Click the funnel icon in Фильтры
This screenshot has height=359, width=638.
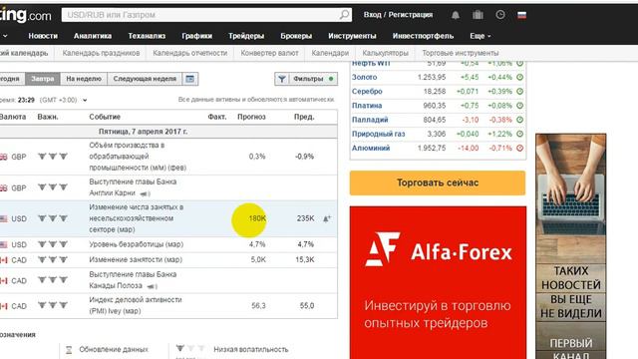pyautogui.click(x=281, y=79)
